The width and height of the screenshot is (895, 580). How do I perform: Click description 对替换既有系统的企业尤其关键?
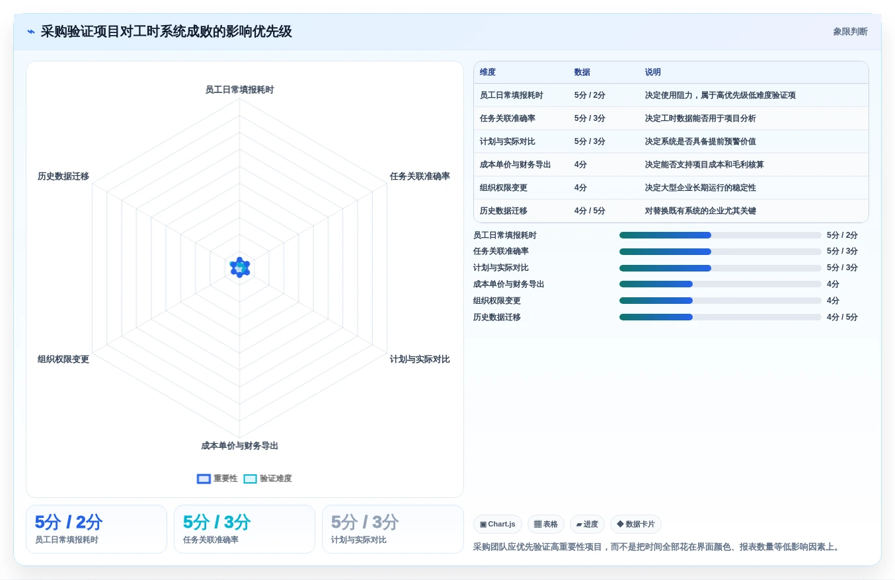click(701, 211)
